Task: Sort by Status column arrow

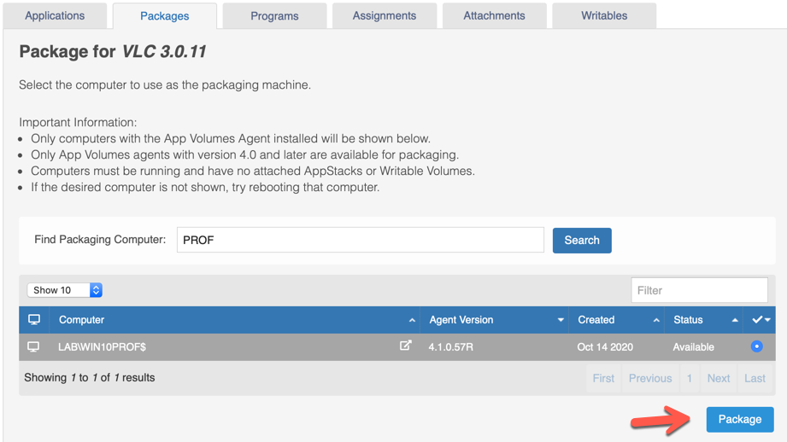Action: (735, 321)
